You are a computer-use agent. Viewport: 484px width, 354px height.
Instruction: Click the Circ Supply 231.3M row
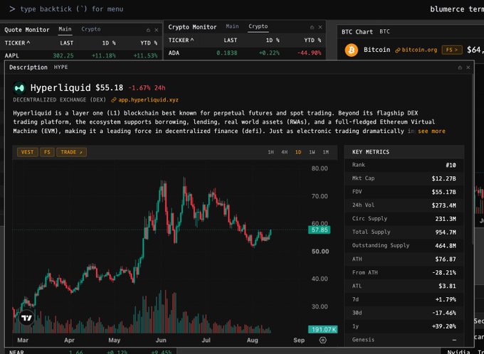(x=404, y=219)
